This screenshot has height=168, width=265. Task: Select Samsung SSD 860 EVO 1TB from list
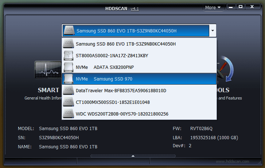[x=139, y=44]
